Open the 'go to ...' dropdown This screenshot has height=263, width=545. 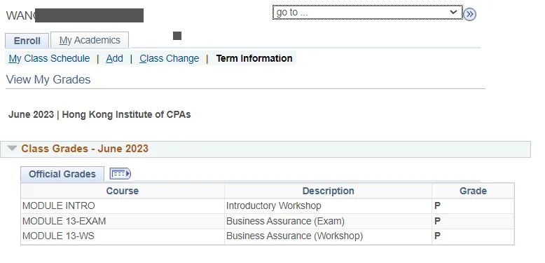tap(368, 13)
